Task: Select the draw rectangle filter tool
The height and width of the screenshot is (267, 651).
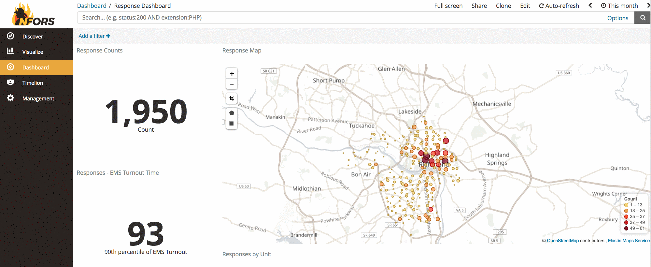Action: tap(232, 124)
